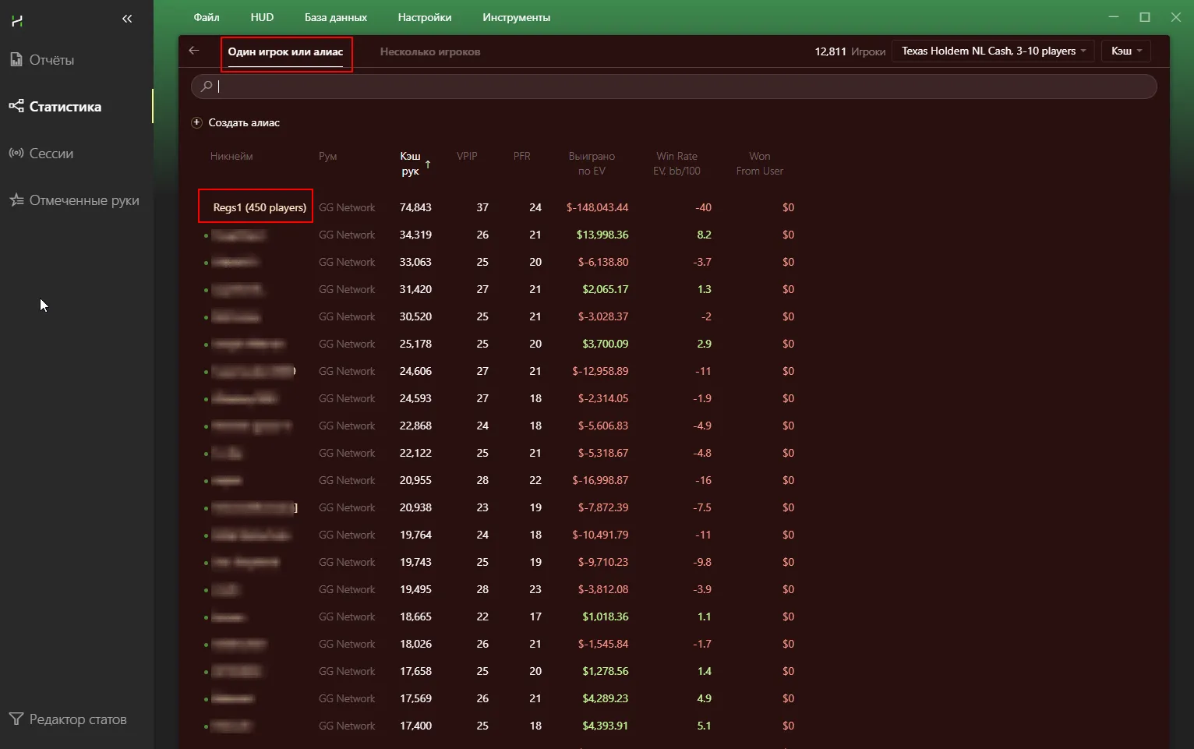Click Создать алиас link

pyautogui.click(x=244, y=122)
